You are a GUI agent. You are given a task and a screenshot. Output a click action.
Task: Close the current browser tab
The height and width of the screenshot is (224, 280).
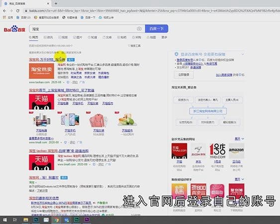48,3
